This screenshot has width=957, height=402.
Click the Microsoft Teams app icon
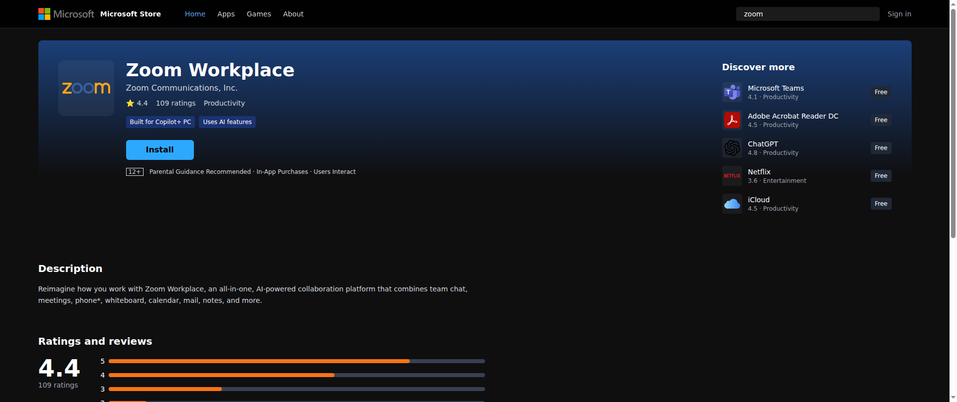(x=732, y=92)
